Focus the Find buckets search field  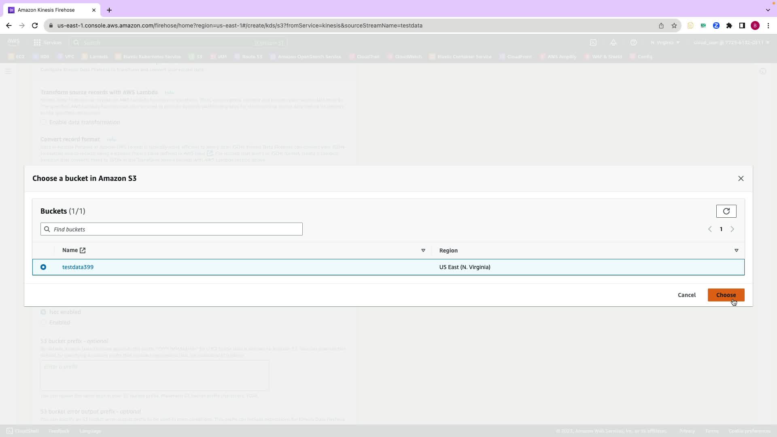point(172,229)
